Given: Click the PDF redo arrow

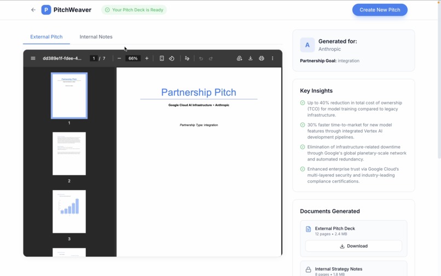Looking at the screenshot, I should click(211, 58).
